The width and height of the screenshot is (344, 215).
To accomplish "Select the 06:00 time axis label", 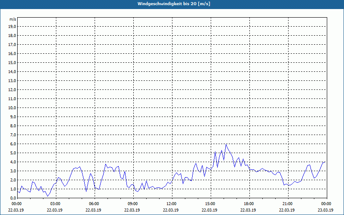I will [x=94, y=203].
